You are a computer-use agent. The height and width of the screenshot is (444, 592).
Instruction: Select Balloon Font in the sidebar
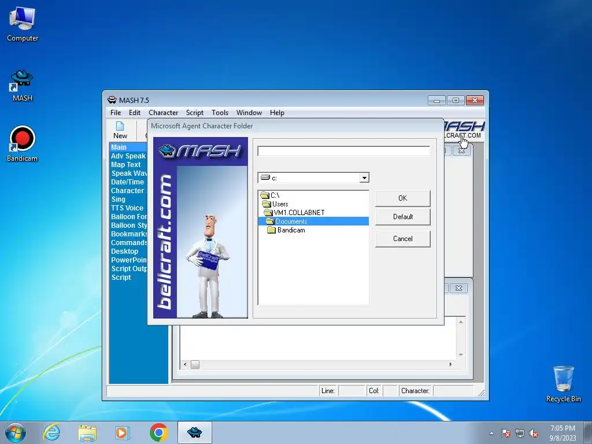[129, 217]
